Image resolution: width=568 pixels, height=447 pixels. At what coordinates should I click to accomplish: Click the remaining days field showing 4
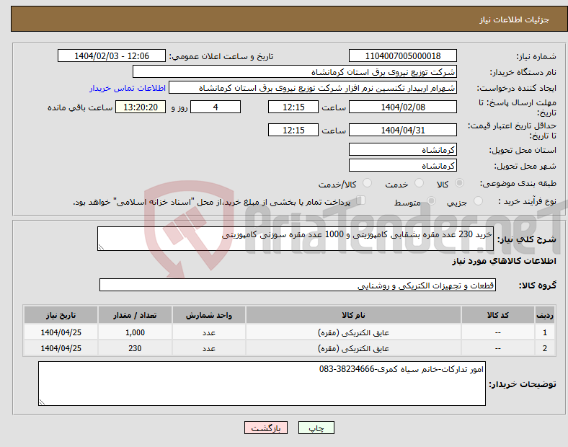[216, 107]
